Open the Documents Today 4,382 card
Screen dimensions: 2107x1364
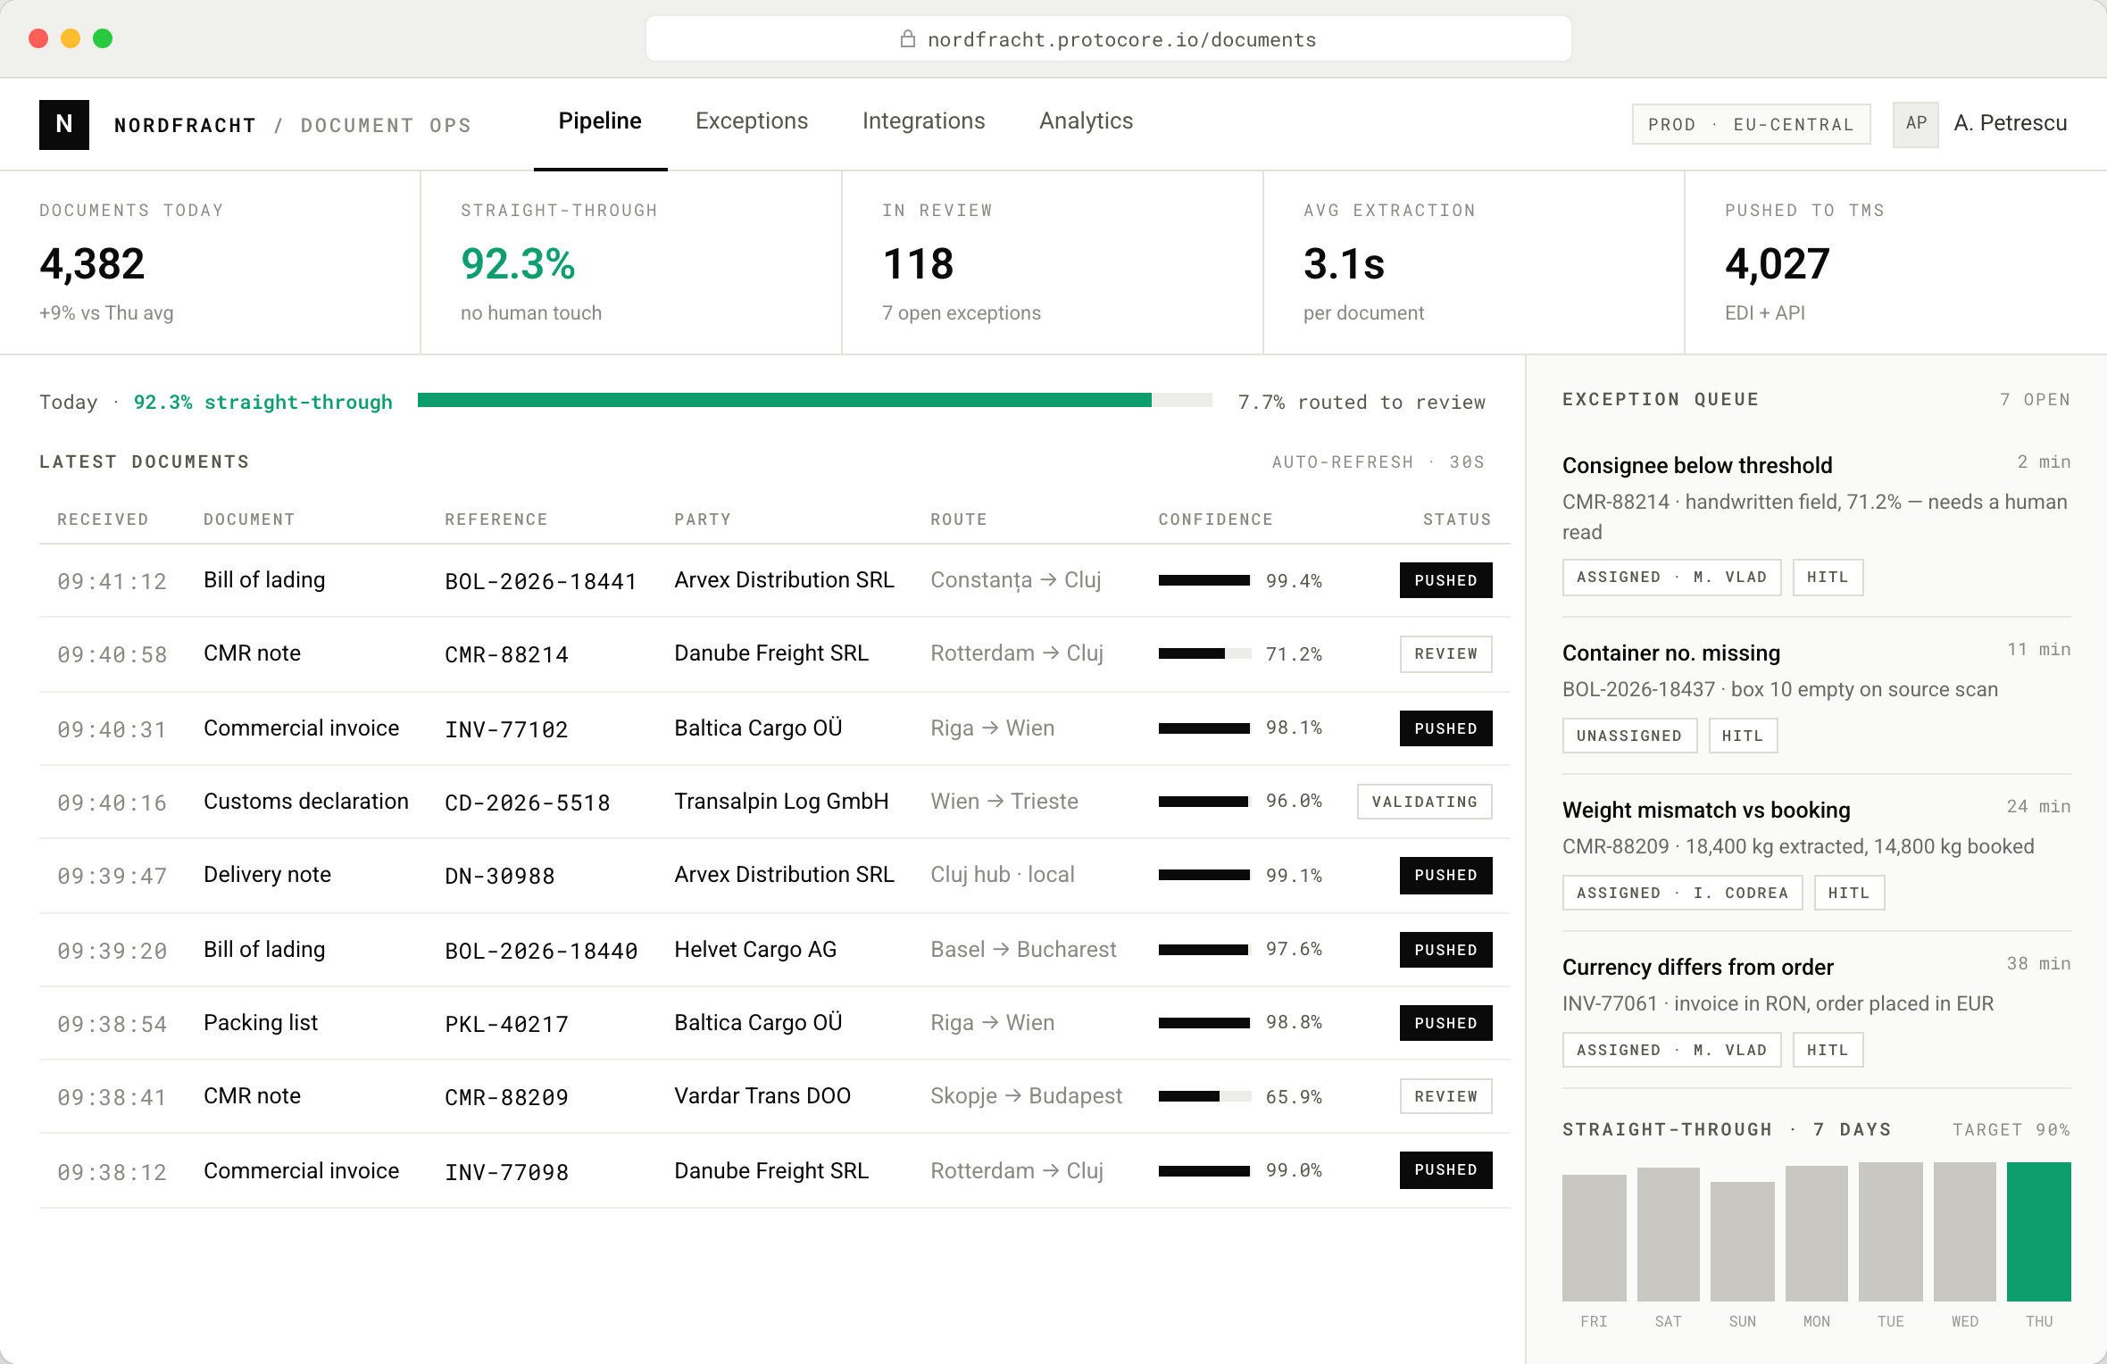210,262
